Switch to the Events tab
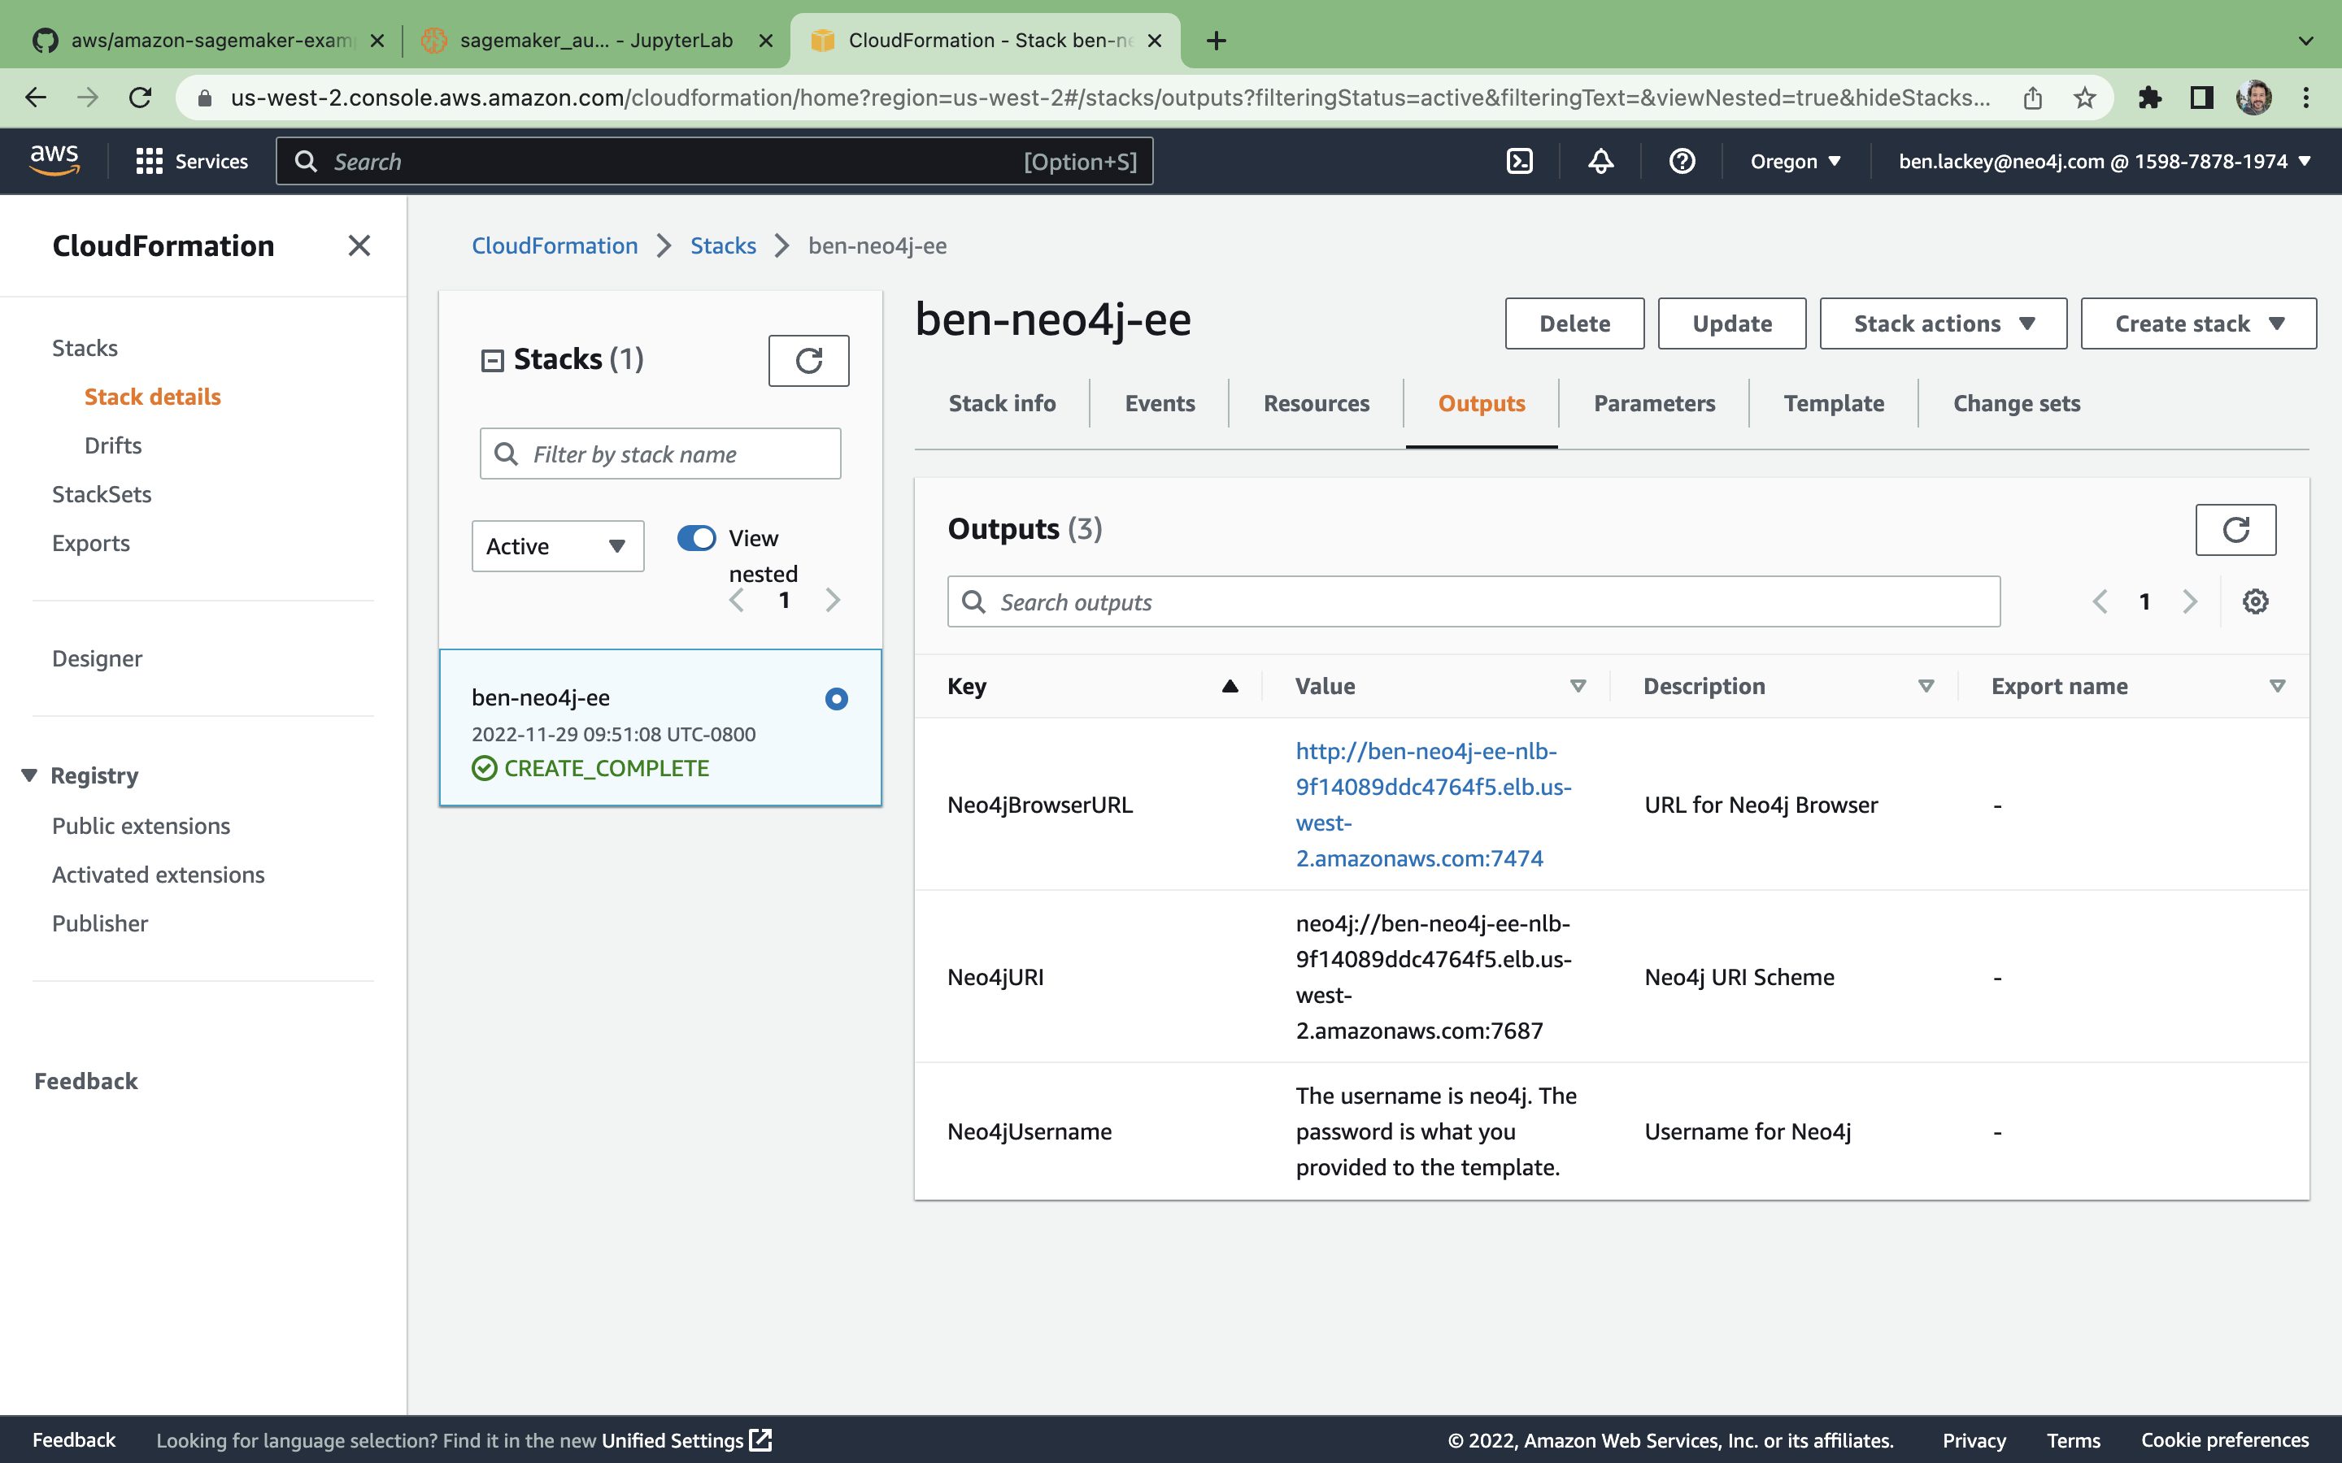Image resolution: width=2342 pixels, height=1463 pixels. tap(1160, 403)
